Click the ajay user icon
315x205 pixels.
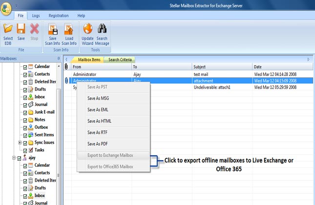tap(25, 157)
